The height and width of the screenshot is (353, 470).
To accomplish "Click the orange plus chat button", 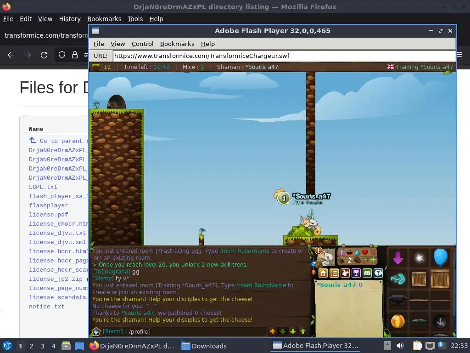I will (273, 331).
